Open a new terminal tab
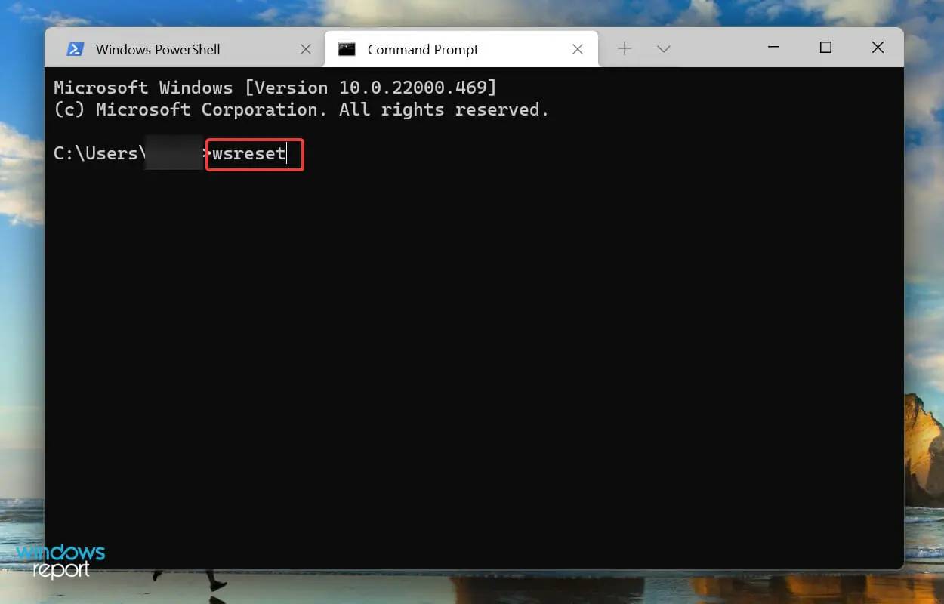 click(625, 49)
